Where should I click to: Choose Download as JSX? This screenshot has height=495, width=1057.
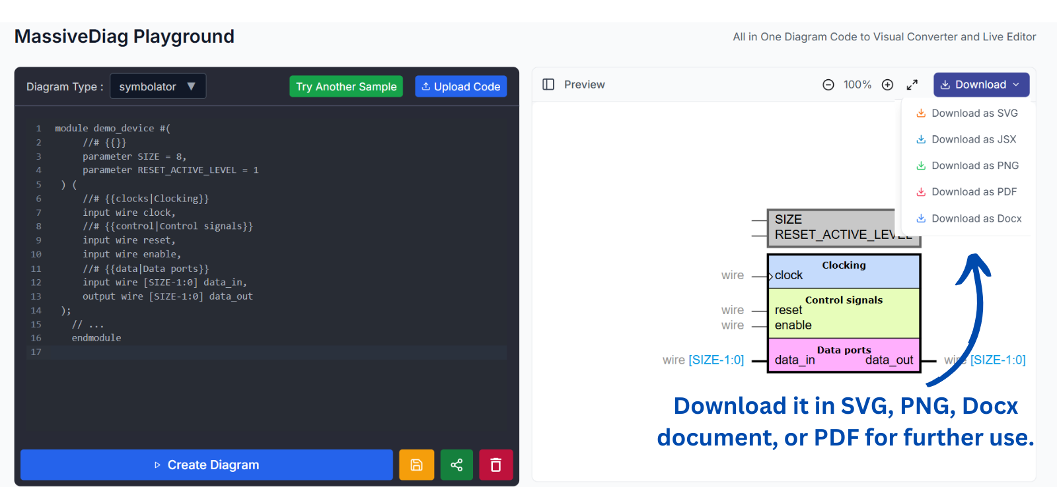[x=966, y=139]
